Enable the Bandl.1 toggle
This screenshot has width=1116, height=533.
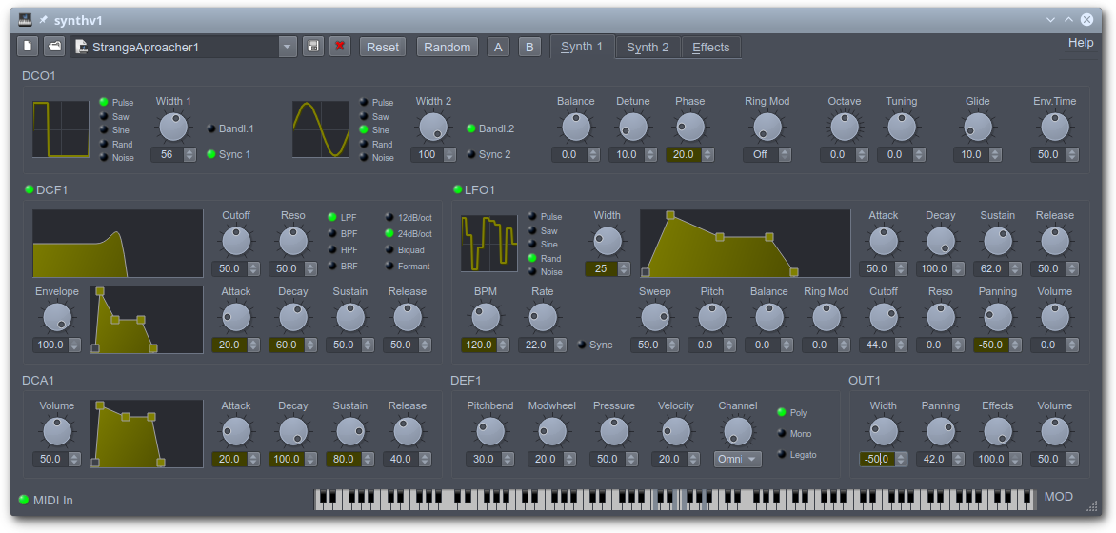click(211, 128)
